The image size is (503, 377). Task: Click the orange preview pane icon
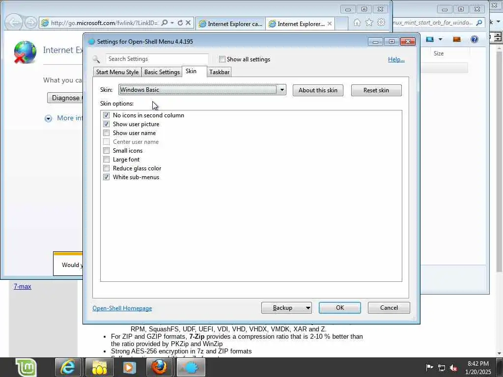tap(456, 39)
